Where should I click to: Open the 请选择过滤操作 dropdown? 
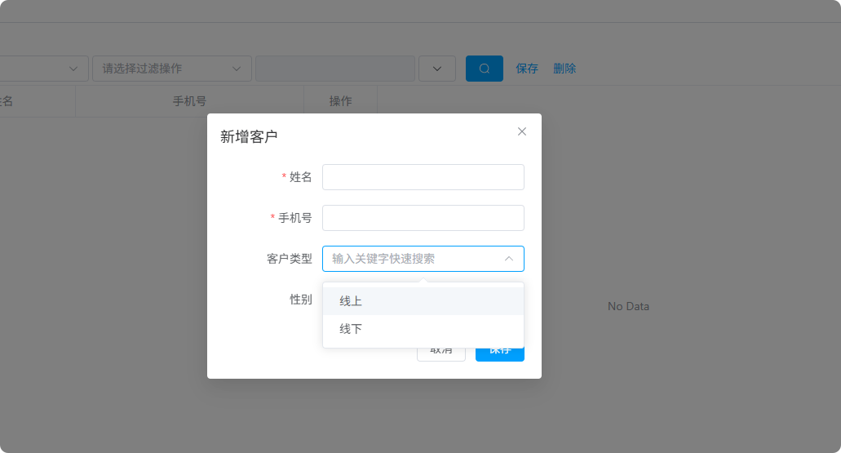tap(171, 69)
